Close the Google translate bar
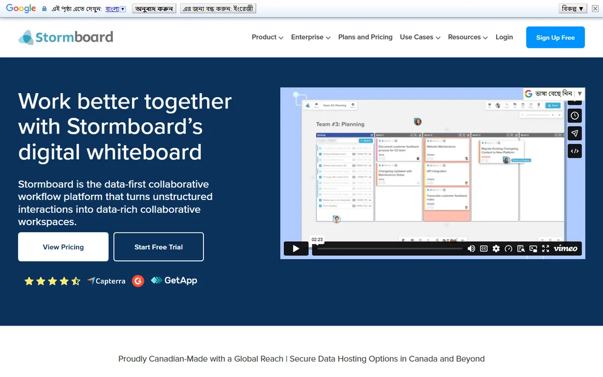603x377 pixels. click(595, 8)
